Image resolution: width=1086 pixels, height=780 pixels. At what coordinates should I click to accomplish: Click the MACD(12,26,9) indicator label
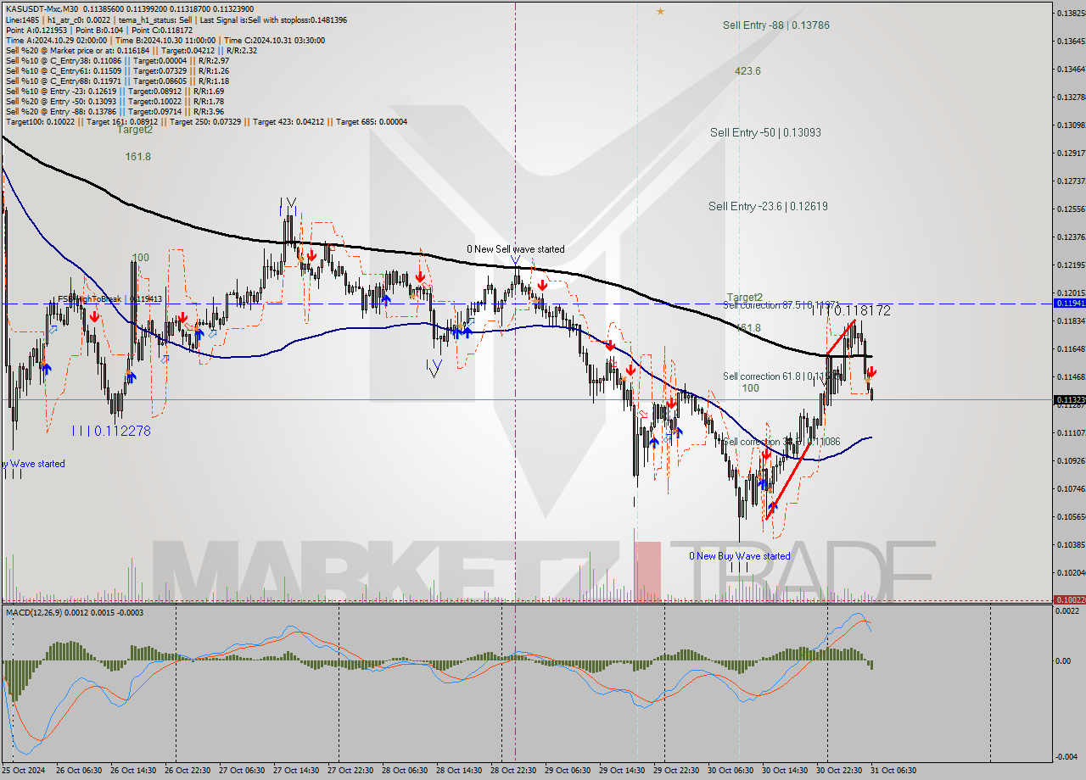pyautogui.click(x=75, y=612)
